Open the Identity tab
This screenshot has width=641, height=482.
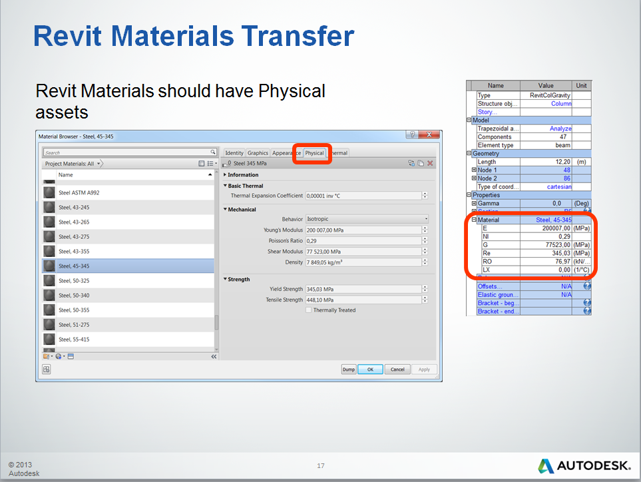(234, 152)
